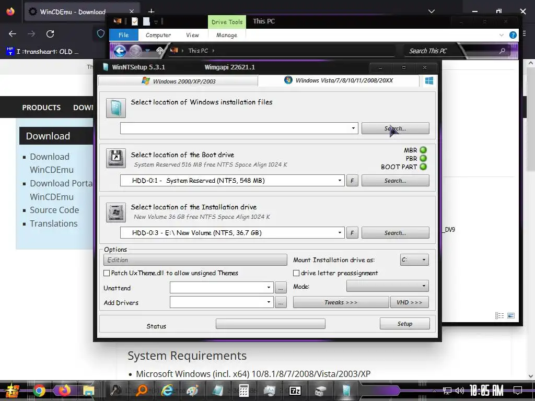The height and width of the screenshot is (401, 535).
Task: Reload the page in Firefox
Action: coord(50,34)
